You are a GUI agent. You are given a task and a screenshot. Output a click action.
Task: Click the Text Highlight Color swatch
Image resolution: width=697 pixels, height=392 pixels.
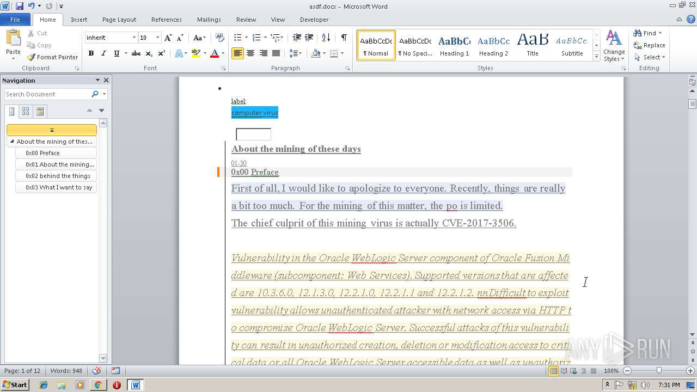point(196,53)
